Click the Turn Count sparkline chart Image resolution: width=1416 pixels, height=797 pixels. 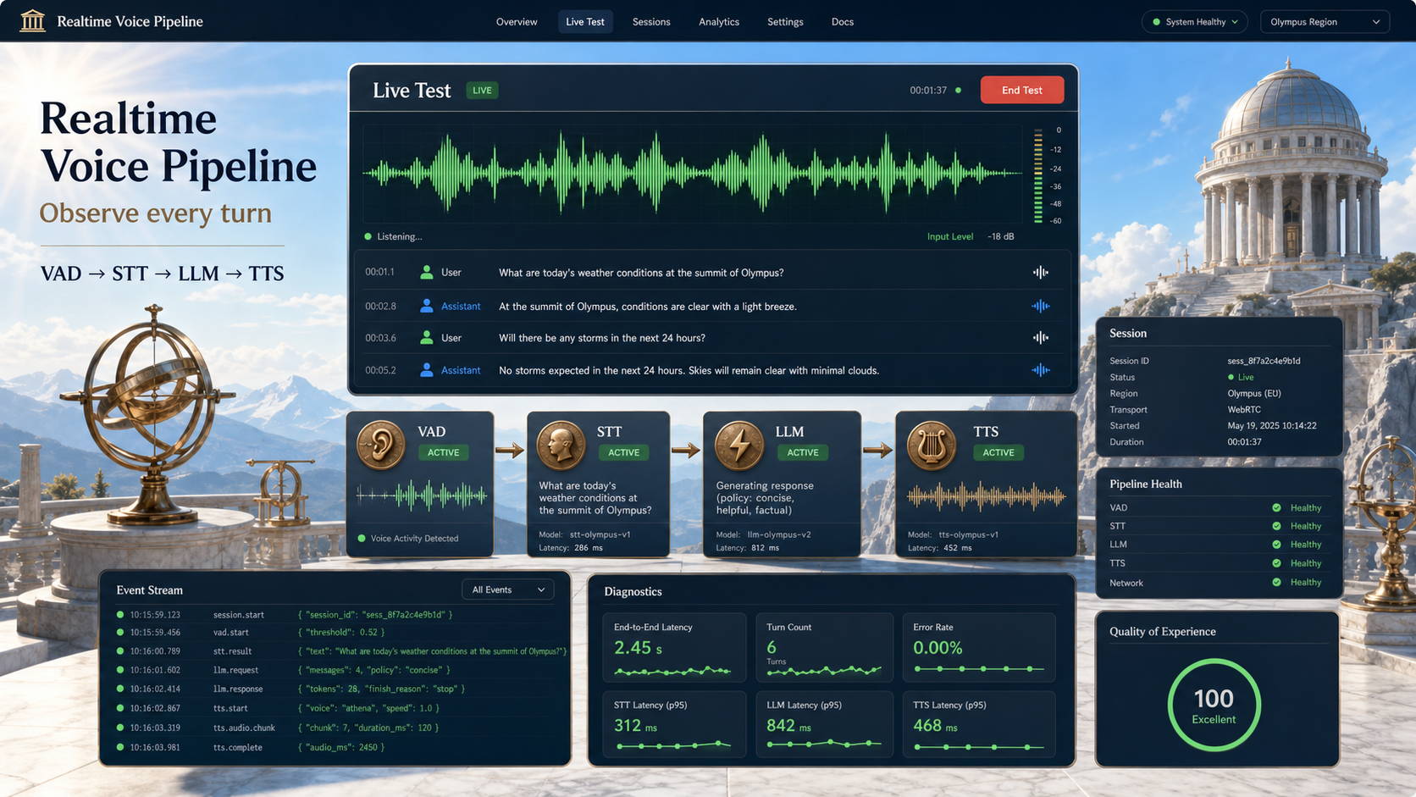(824, 671)
